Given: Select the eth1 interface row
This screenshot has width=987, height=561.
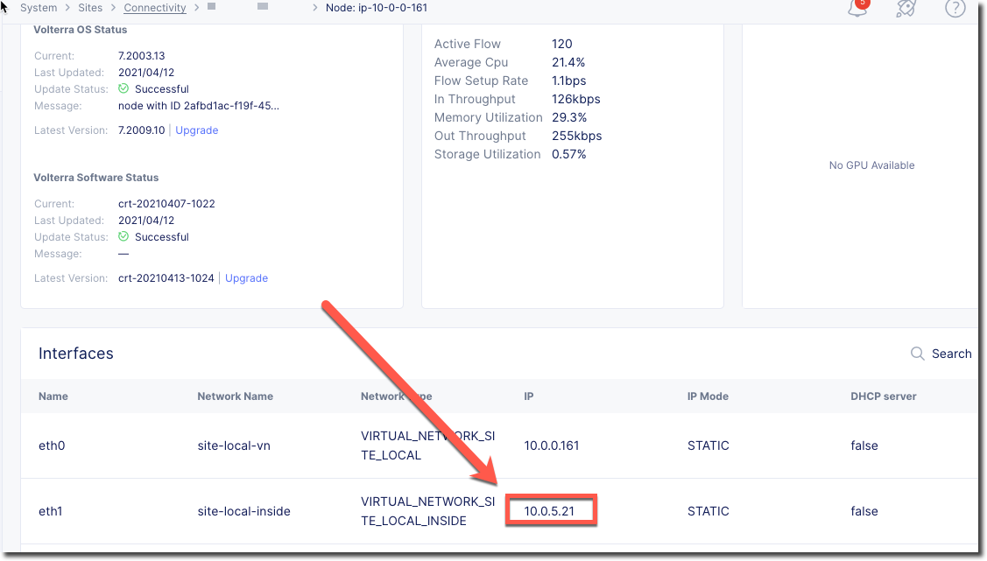Looking at the screenshot, I should tap(51, 511).
